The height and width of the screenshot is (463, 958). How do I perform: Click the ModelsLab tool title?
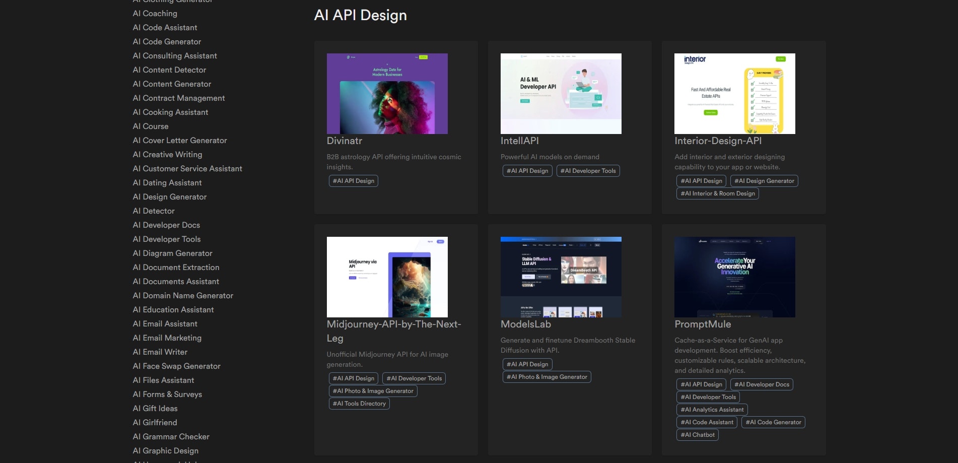click(x=526, y=324)
